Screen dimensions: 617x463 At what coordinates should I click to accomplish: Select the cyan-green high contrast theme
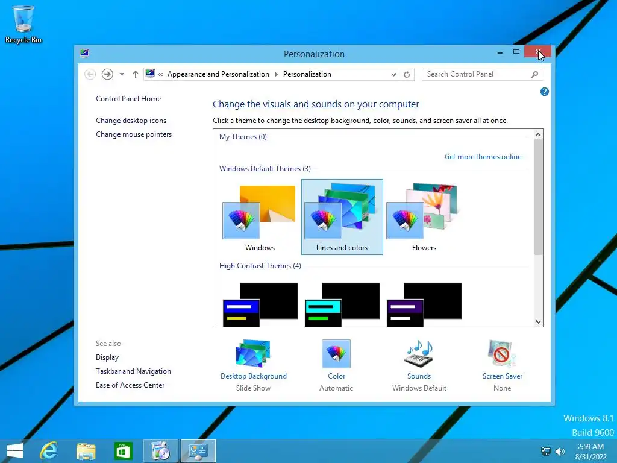pyautogui.click(x=342, y=304)
